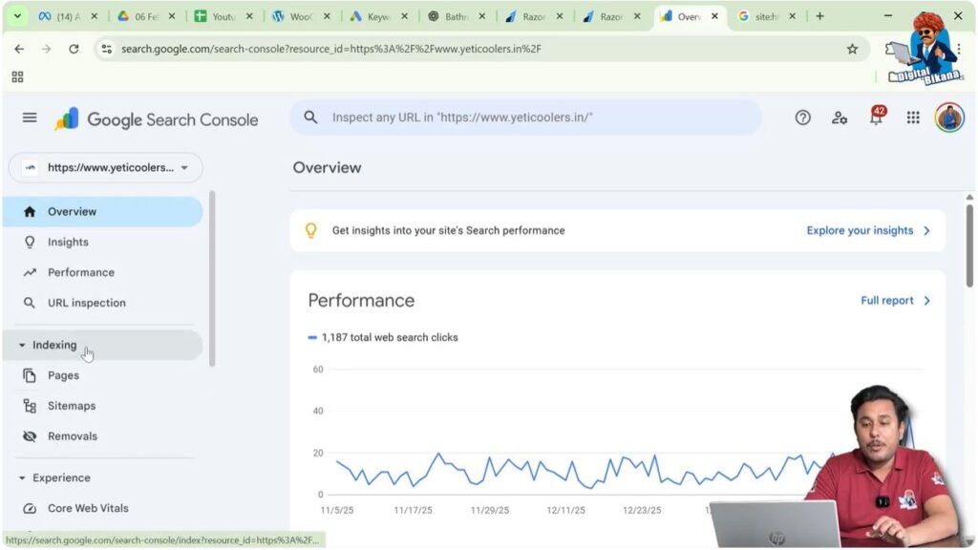
Task: Open the main hamburger menu
Action: coord(30,117)
